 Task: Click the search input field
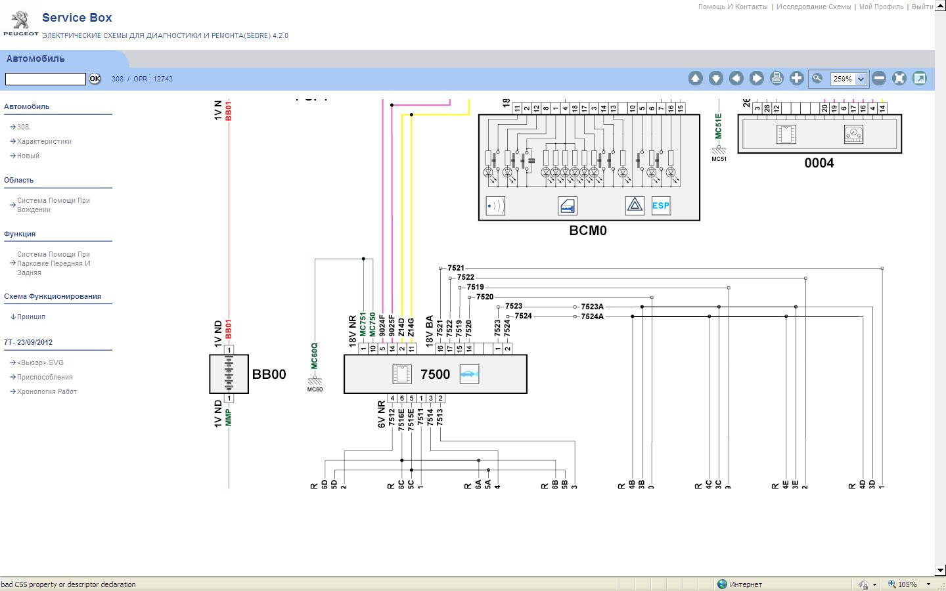click(x=45, y=79)
